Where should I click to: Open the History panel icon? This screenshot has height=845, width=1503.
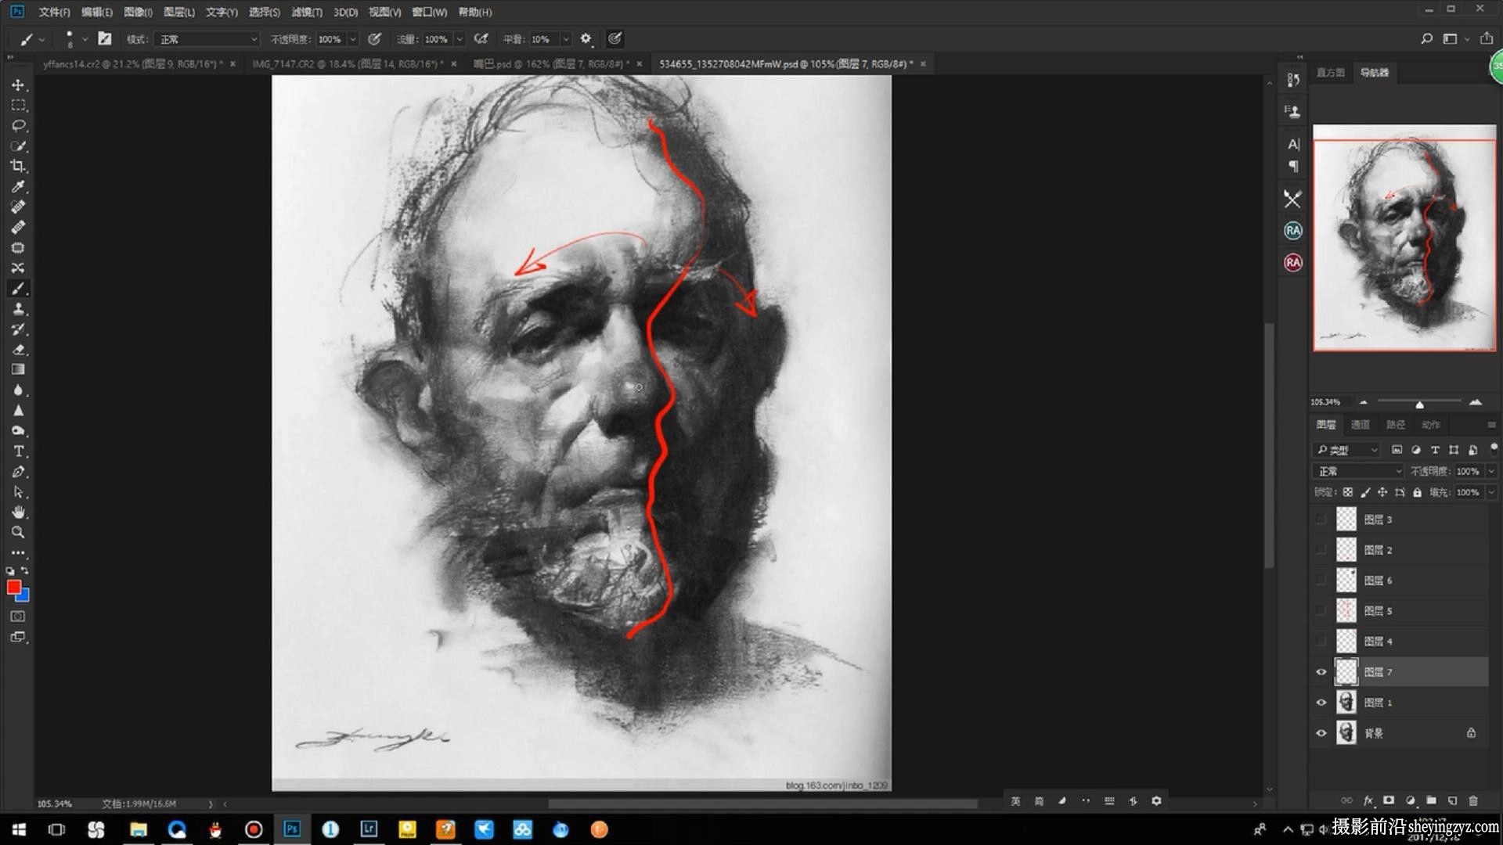(x=1292, y=80)
